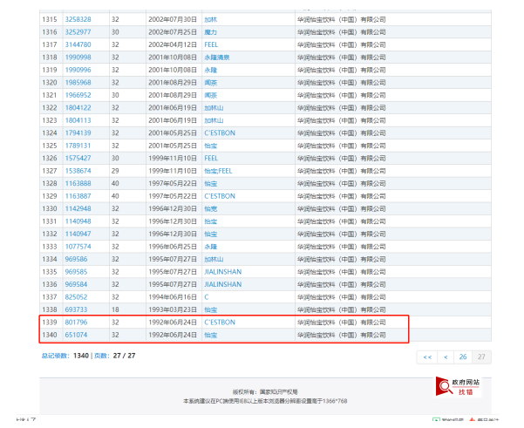Jump to page 26
The image size is (524, 428).
(x=464, y=357)
